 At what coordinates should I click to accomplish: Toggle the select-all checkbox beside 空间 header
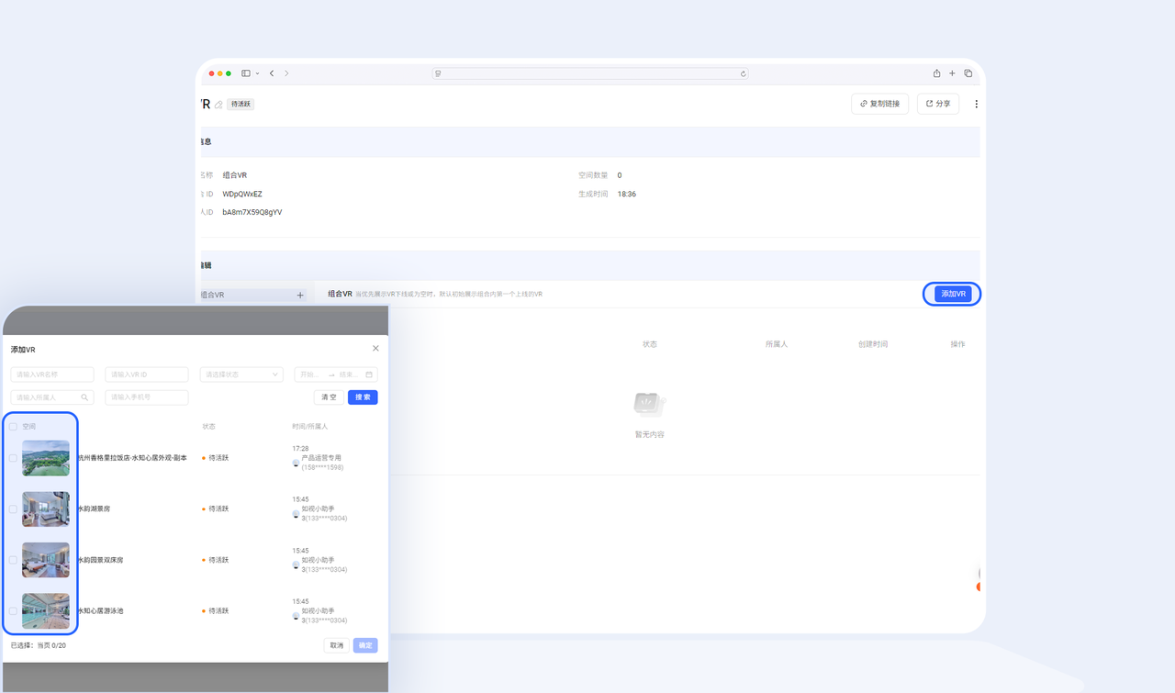click(x=14, y=427)
